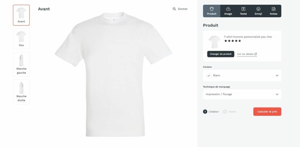
Task: Switch to Manche gauche view
Action: [x=21, y=64]
